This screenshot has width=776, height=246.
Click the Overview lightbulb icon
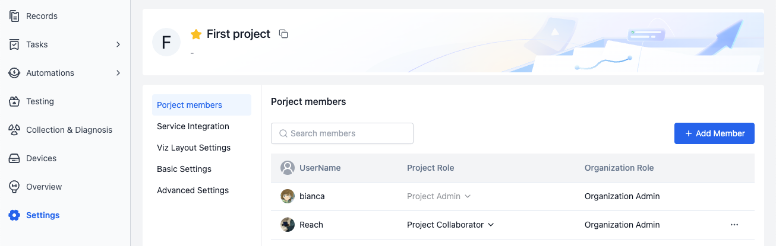pos(14,187)
